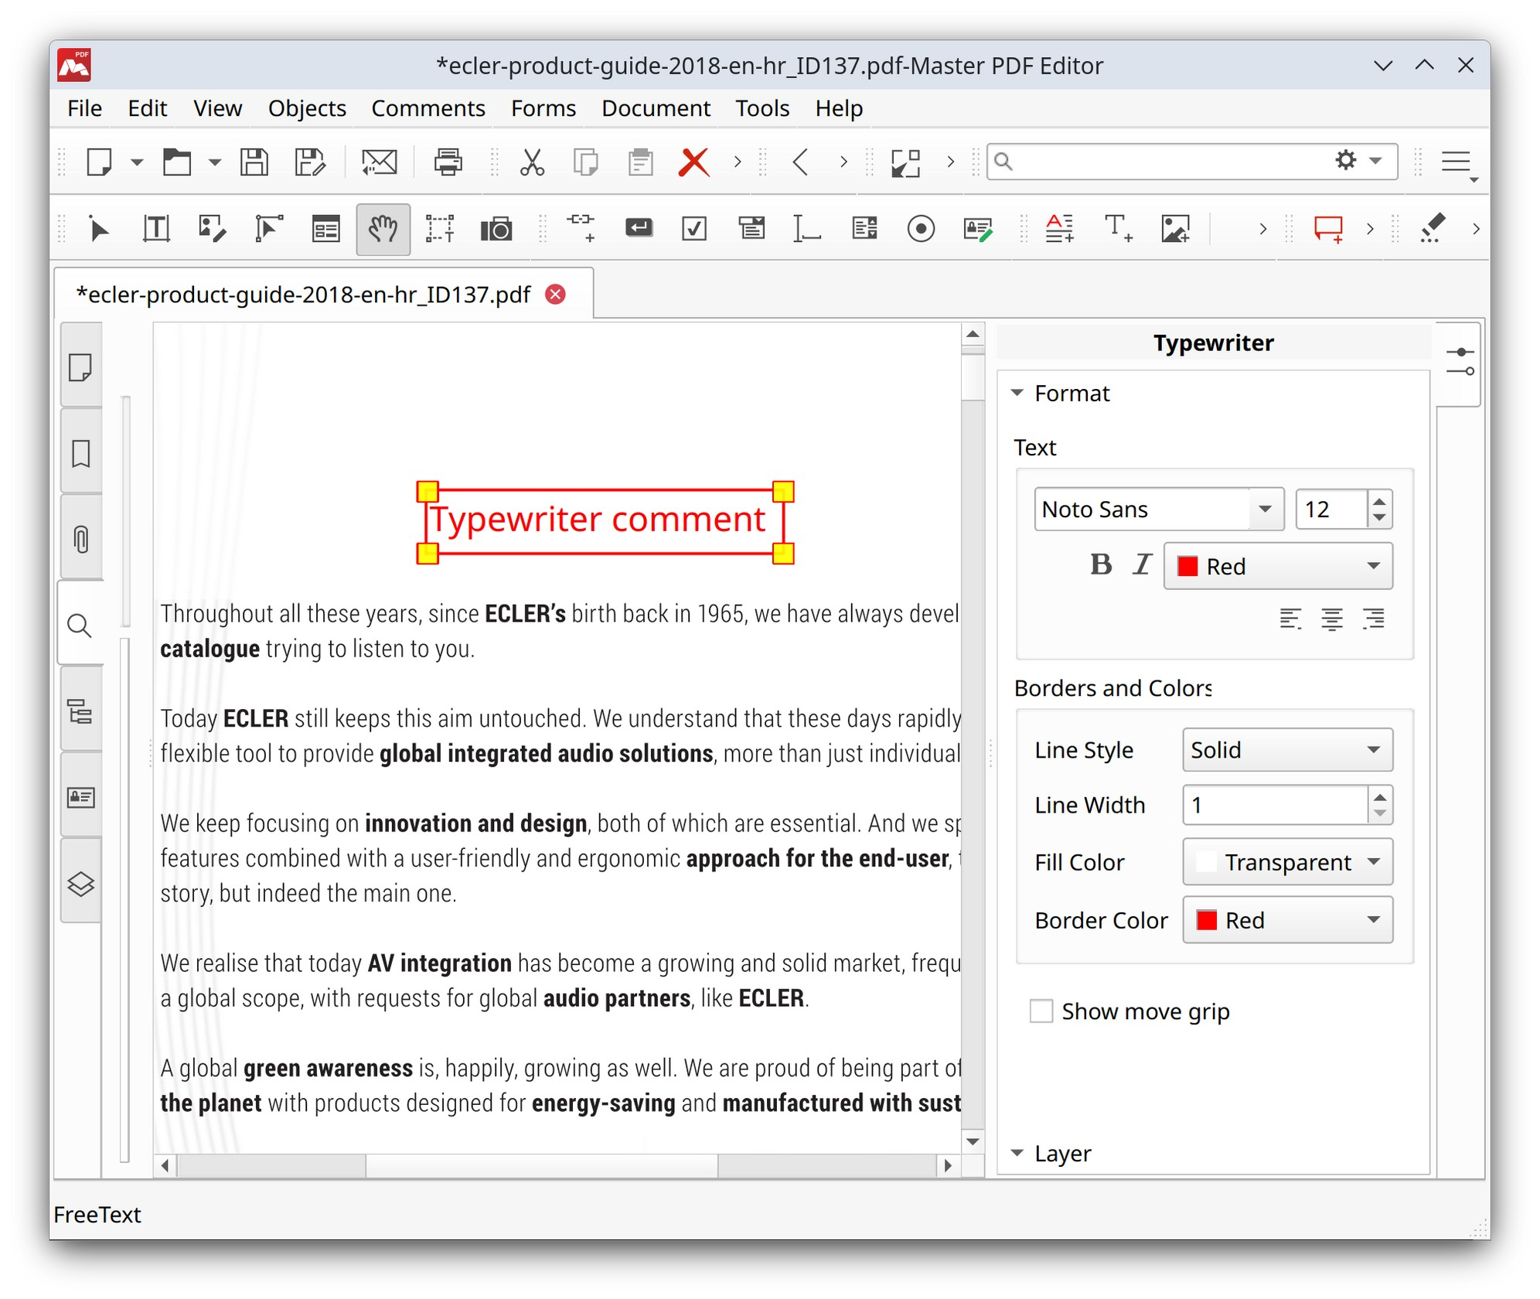Delete with the red X icon
This screenshot has width=1540, height=1299.
point(693,162)
